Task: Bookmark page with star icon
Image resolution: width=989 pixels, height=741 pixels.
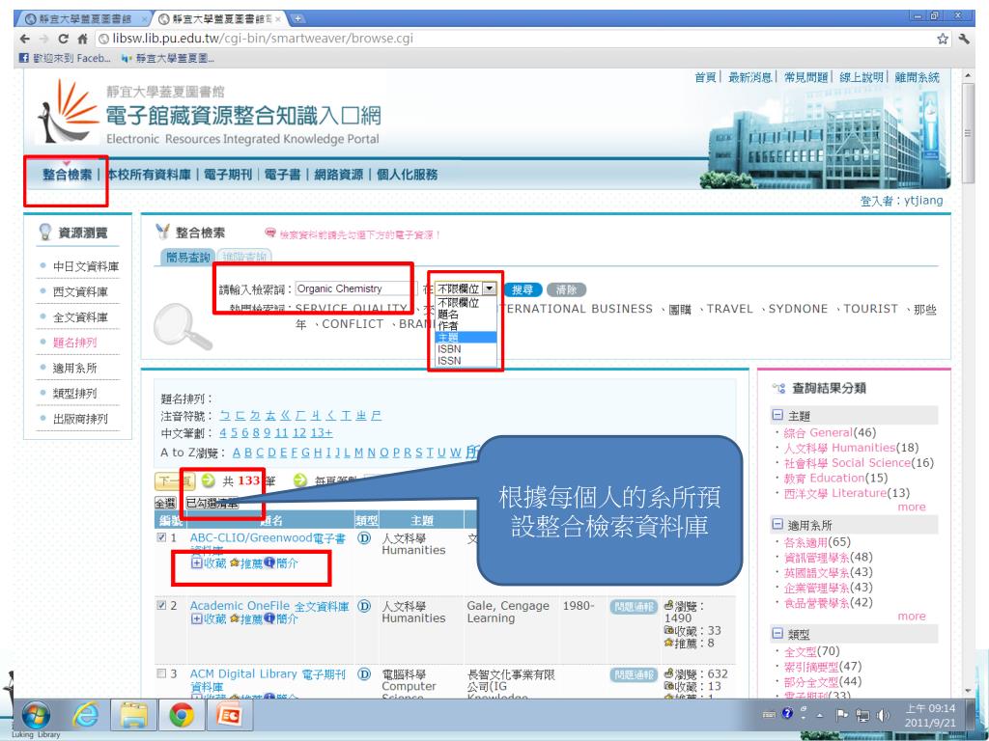Action: (942, 39)
